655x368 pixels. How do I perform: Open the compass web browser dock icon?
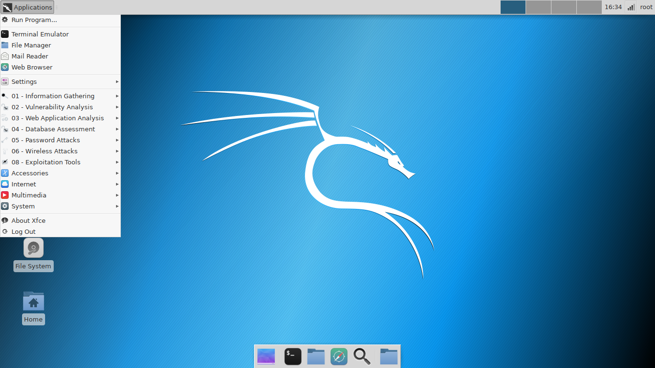click(x=339, y=356)
